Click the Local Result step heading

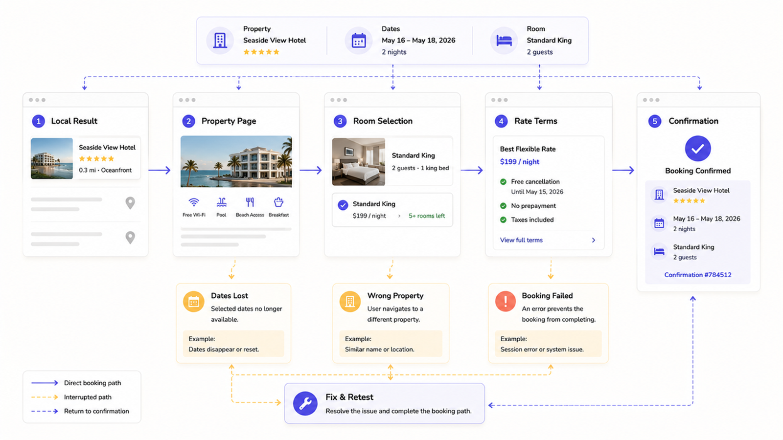[74, 121]
